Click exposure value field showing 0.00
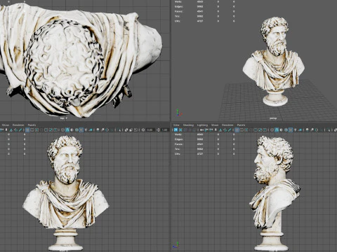Image resolution: width=337 pixels, height=252 pixels. tap(150, 129)
